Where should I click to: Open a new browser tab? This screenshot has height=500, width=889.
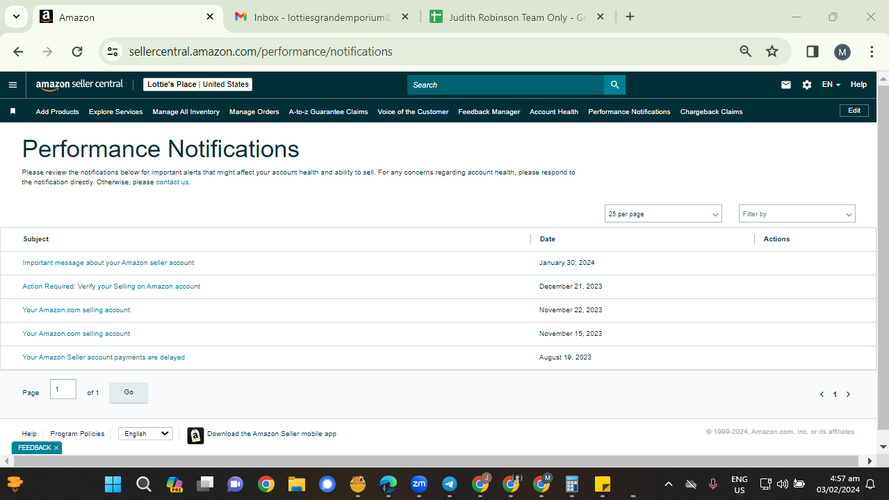630,17
